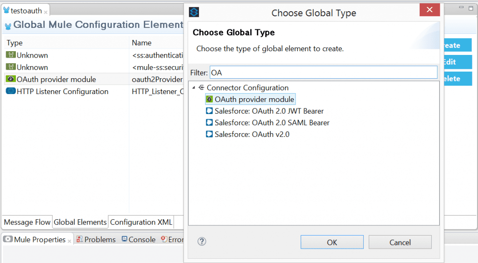This screenshot has height=263, width=478.
Task: Close the Choose Global Type dialog
Action: pos(429,10)
